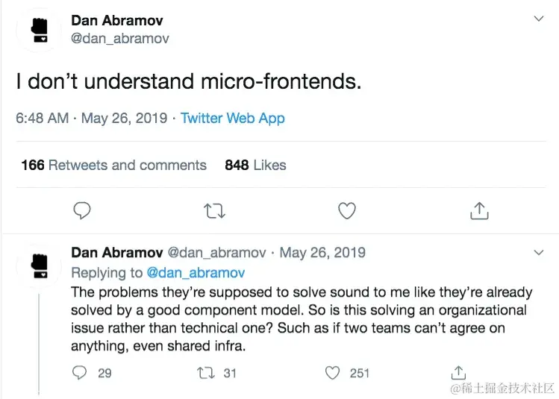Reply to the main micro-frontends tweet
Viewport: 559px width, 399px height.
(x=82, y=211)
